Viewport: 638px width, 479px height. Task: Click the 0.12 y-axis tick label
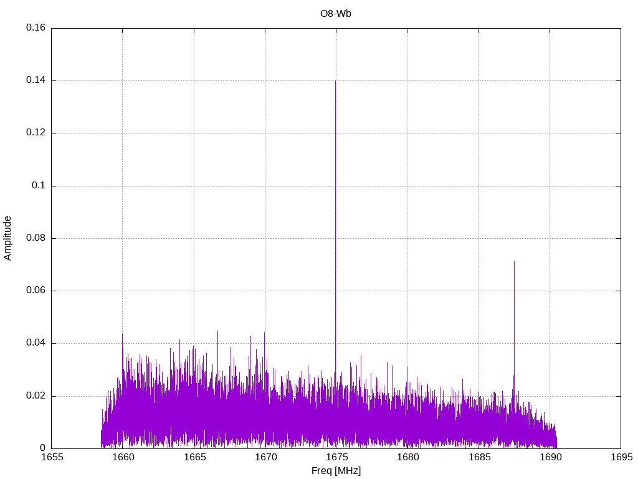click(35, 133)
